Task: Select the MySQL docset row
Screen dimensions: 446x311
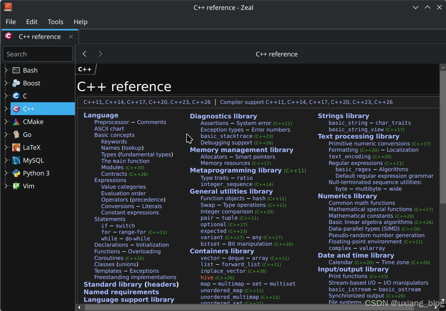Action: [x=43, y=160]
